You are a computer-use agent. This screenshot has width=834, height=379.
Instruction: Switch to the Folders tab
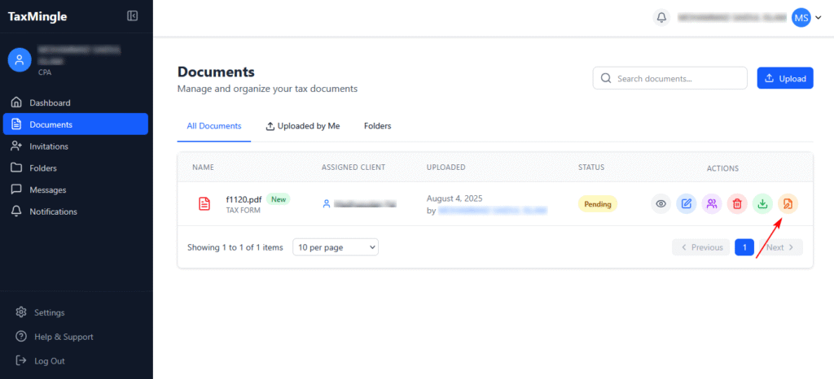[377, 126]
